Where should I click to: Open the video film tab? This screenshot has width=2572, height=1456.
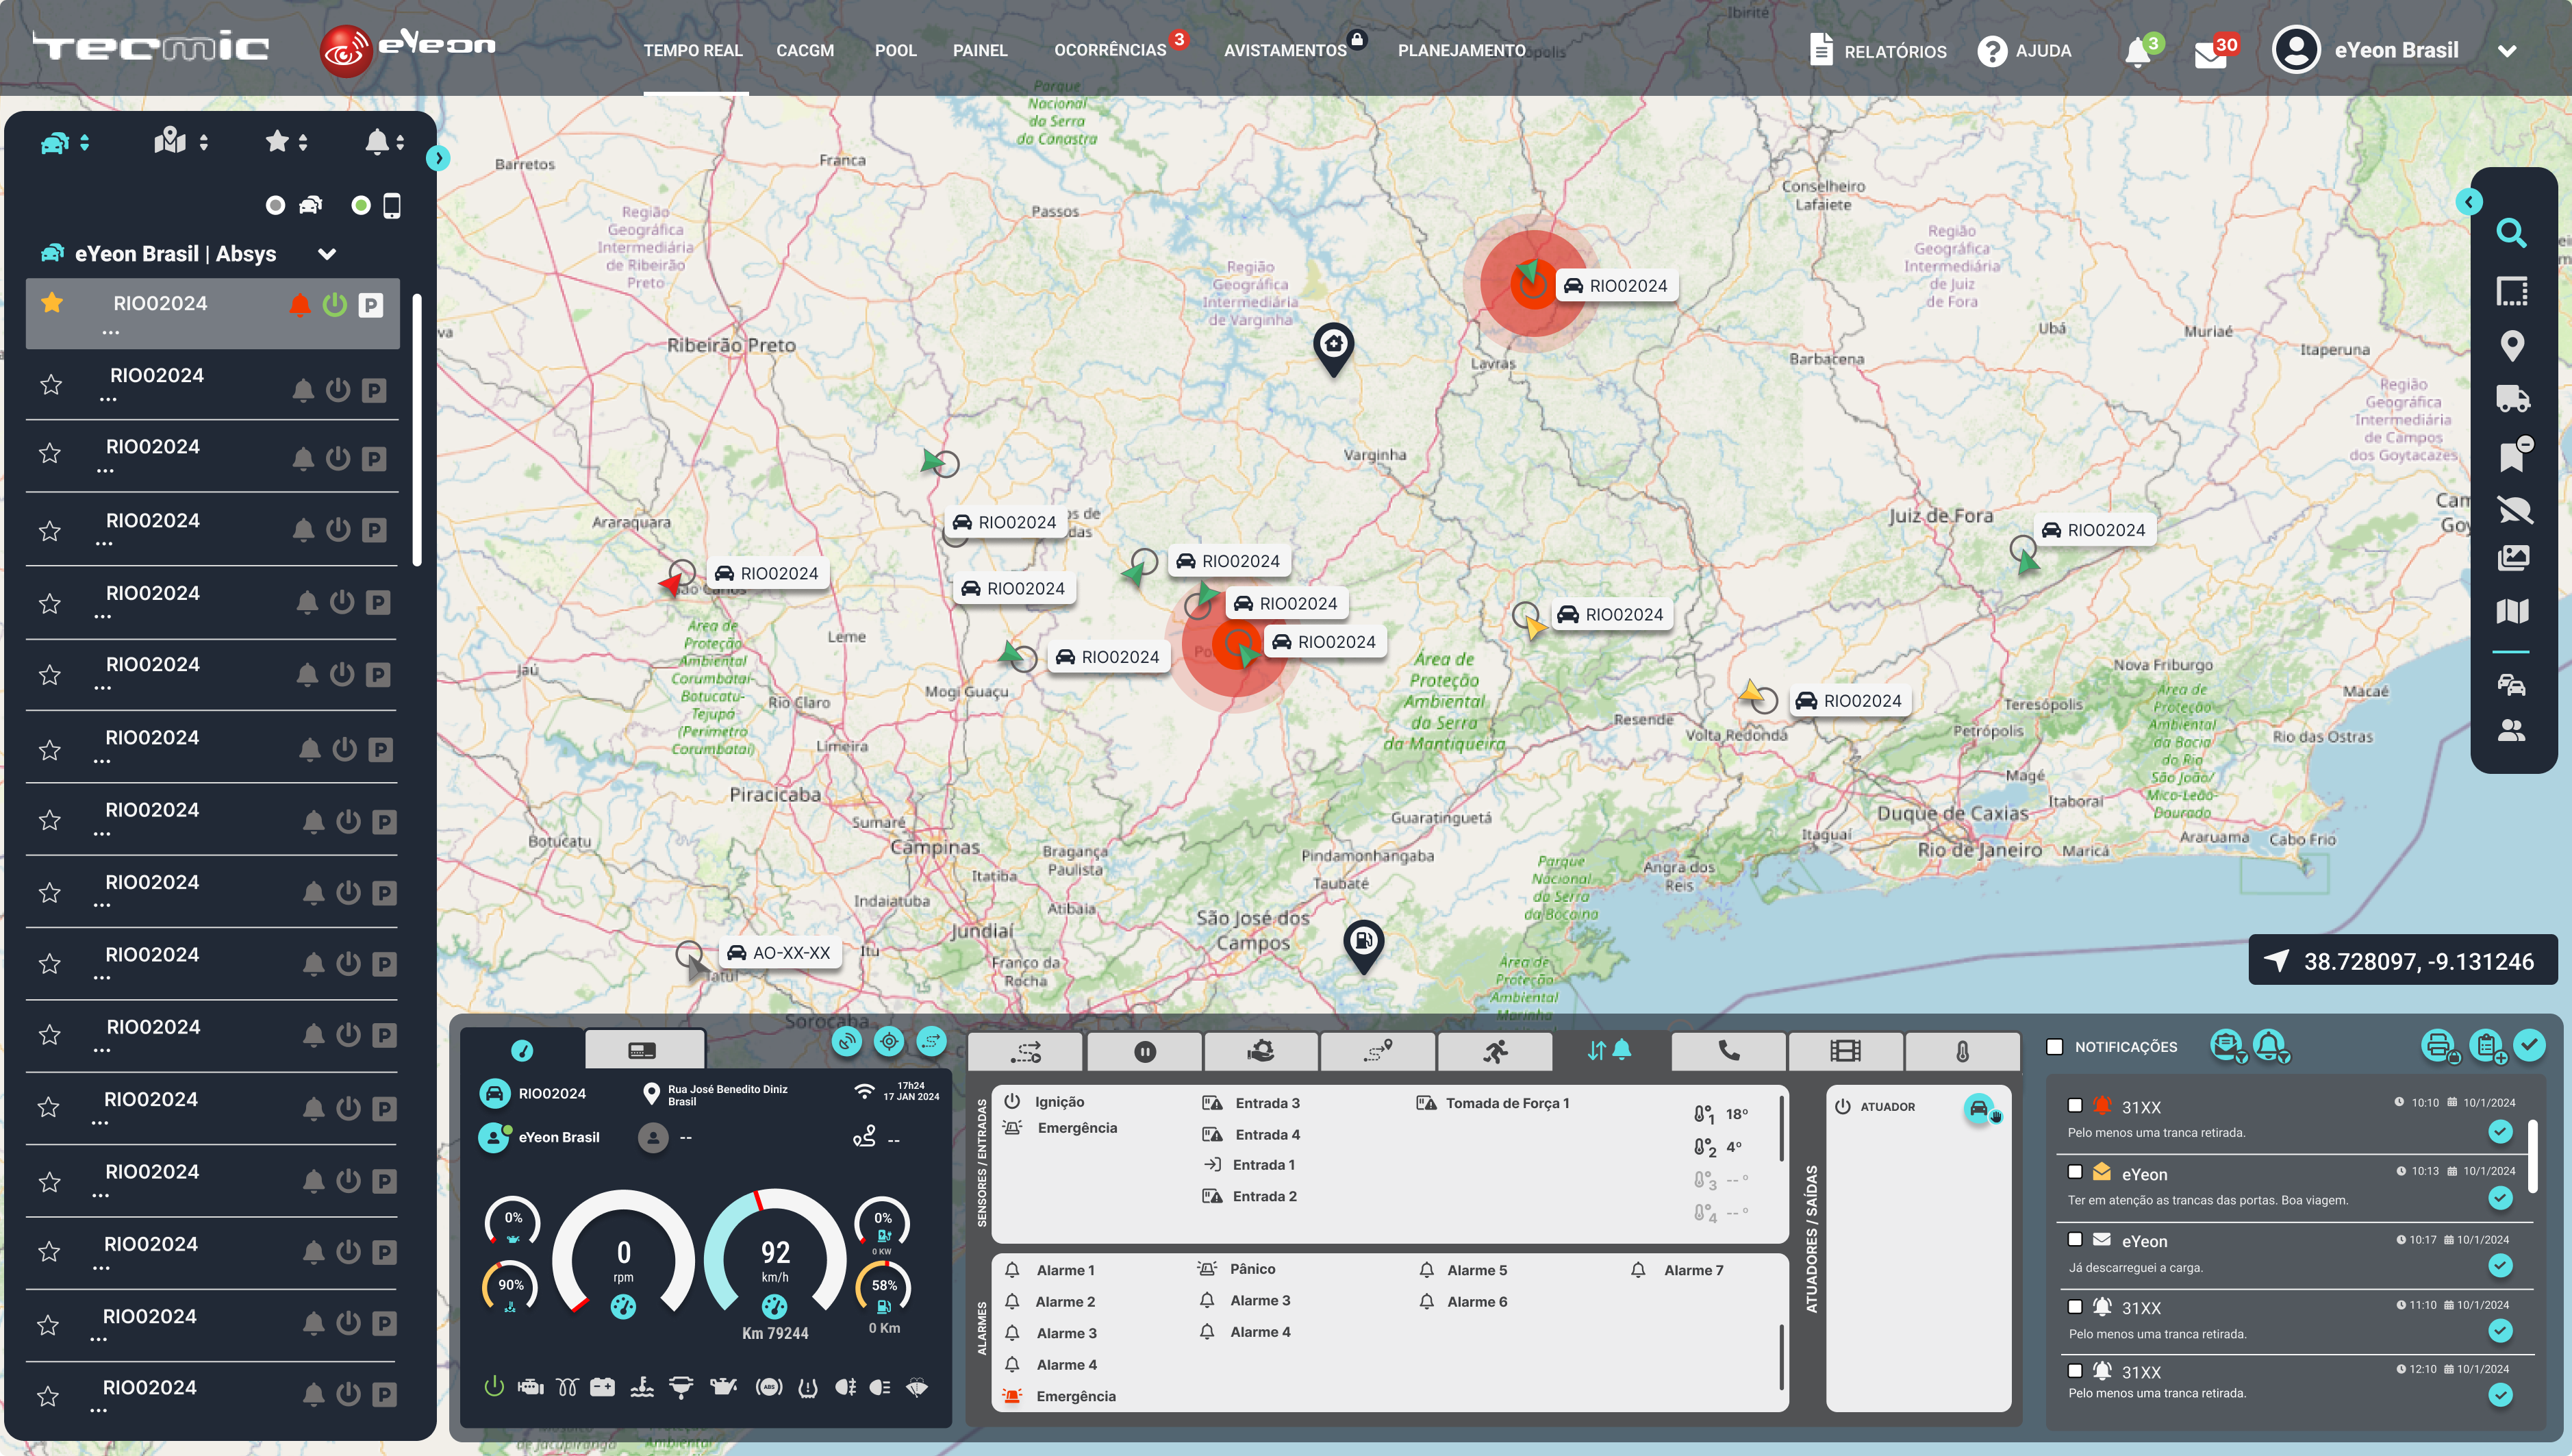(1845, 1051)
